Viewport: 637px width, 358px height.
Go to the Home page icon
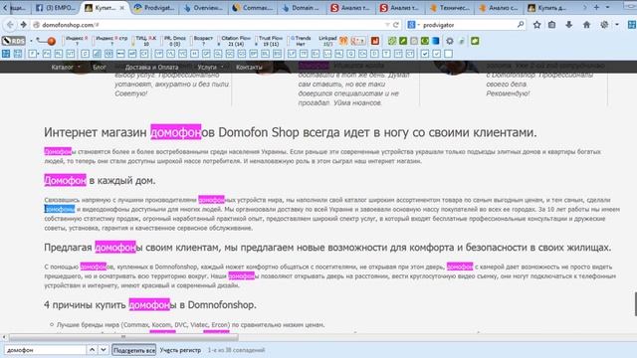point(586,25)
